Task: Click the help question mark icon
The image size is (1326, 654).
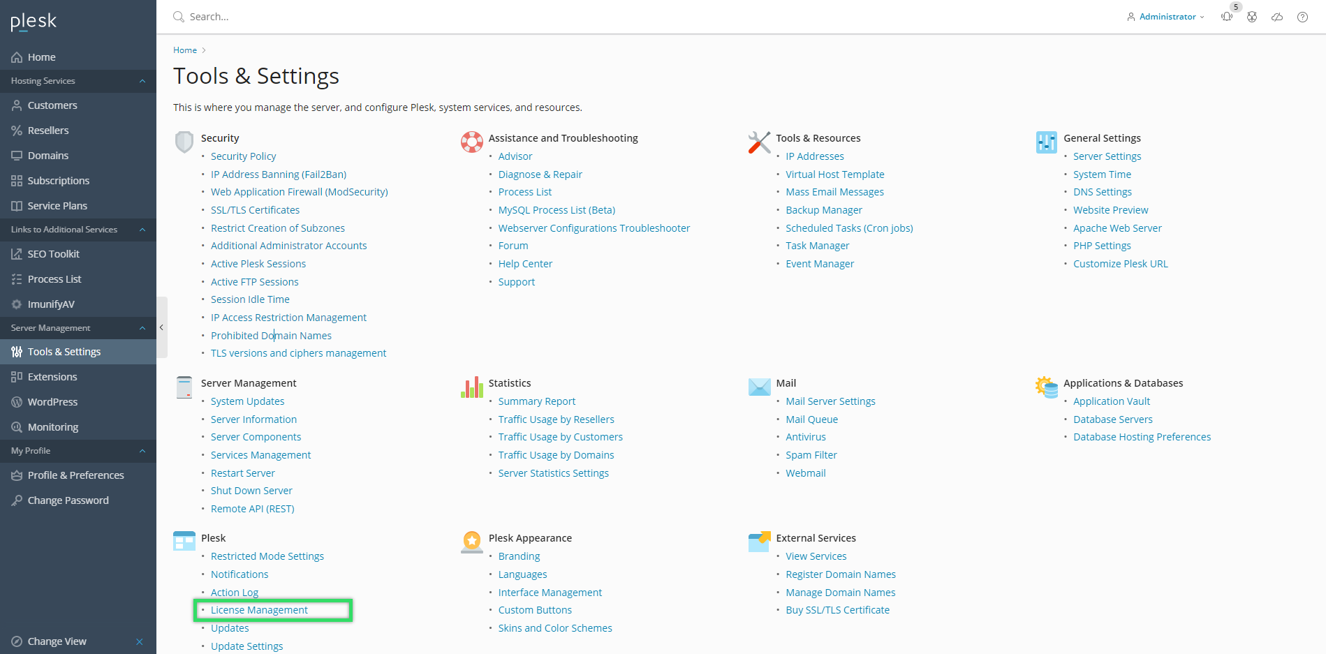Action: [x=1302, y=17]
